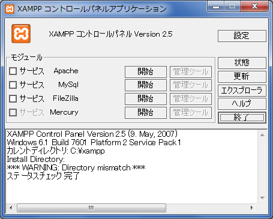Click the "Install Directory:" log line
The image size is (273, 219).
[x=36, y=160]
